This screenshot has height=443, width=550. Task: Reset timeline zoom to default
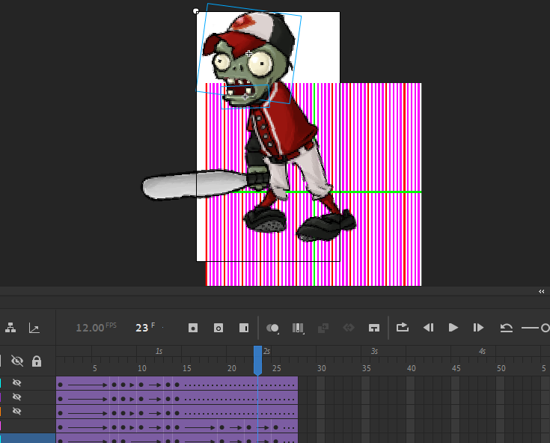[506, 328]
